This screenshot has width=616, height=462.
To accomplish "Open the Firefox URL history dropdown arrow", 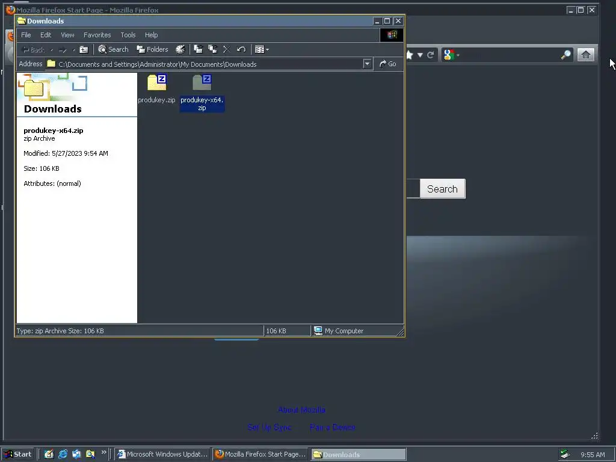I will [x=420, y=55].
